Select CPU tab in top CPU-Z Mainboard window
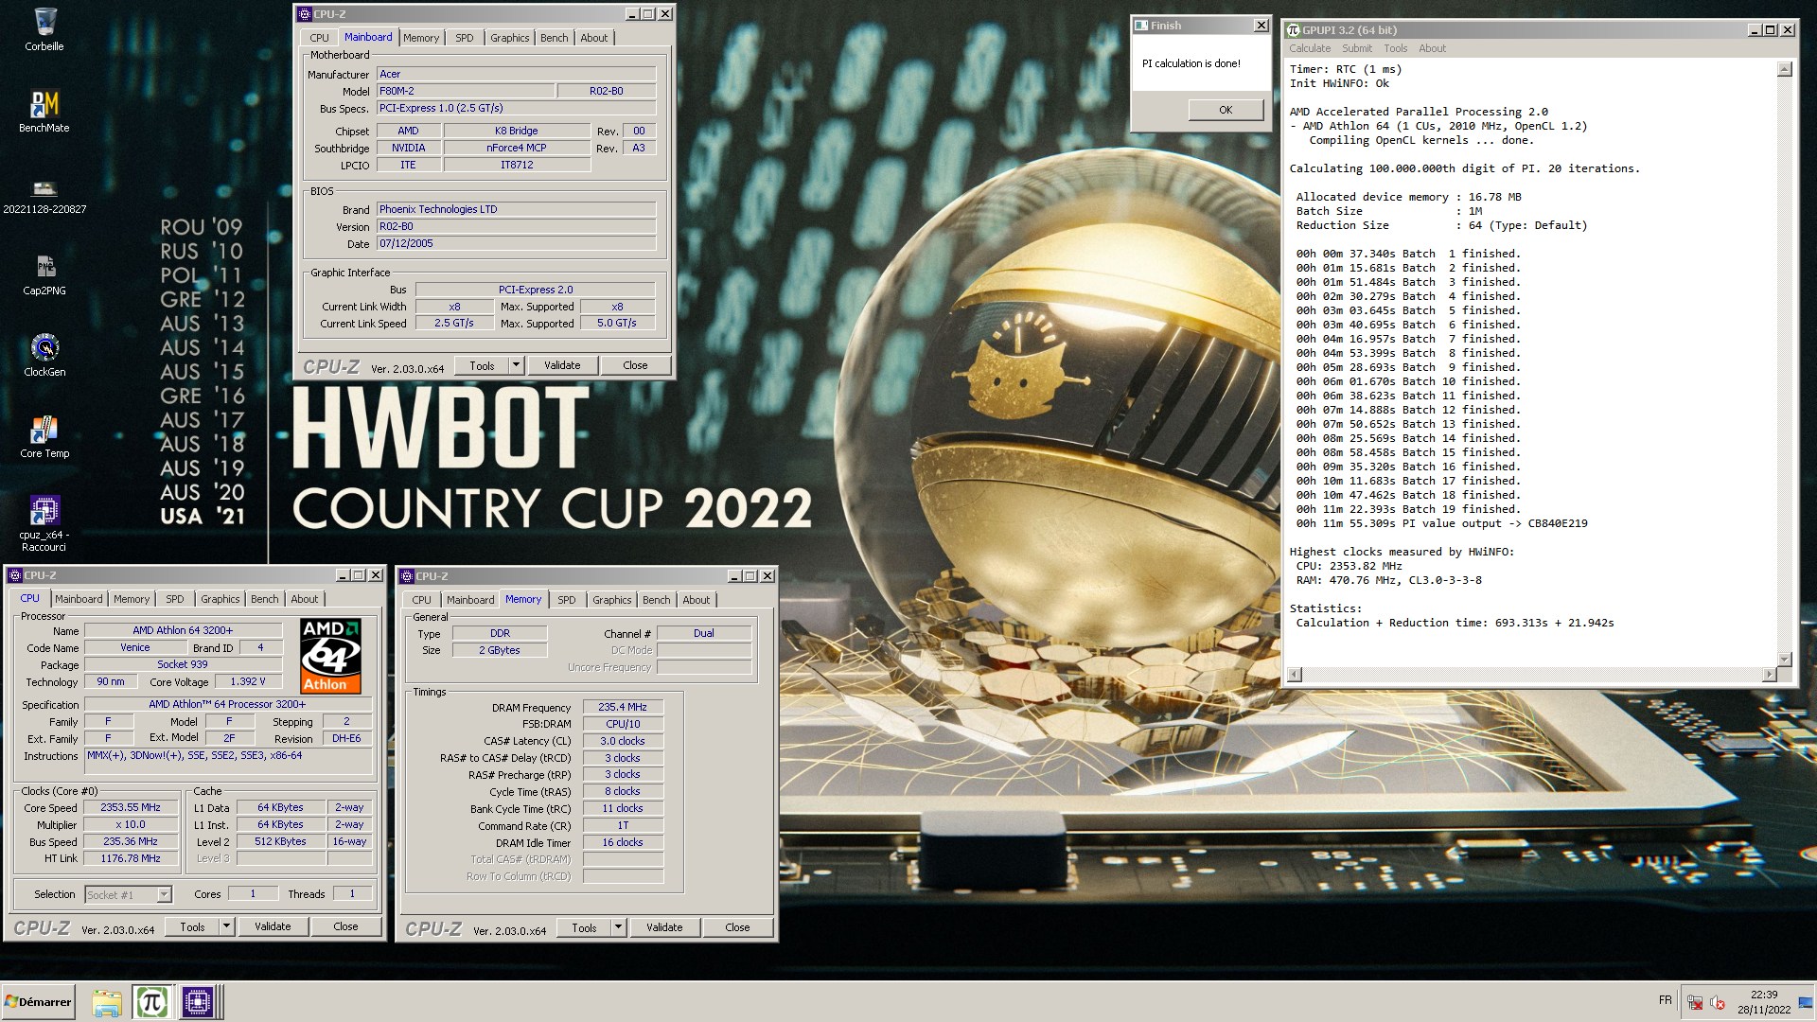Viewport: 1817px width, 1022px height. 319,38
